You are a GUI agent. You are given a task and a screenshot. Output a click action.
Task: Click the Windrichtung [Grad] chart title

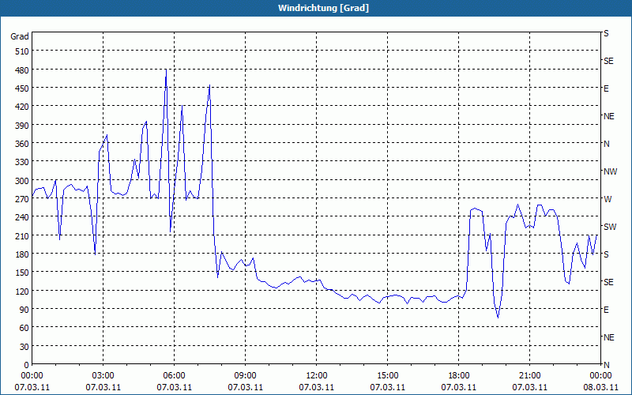[323, 8]
